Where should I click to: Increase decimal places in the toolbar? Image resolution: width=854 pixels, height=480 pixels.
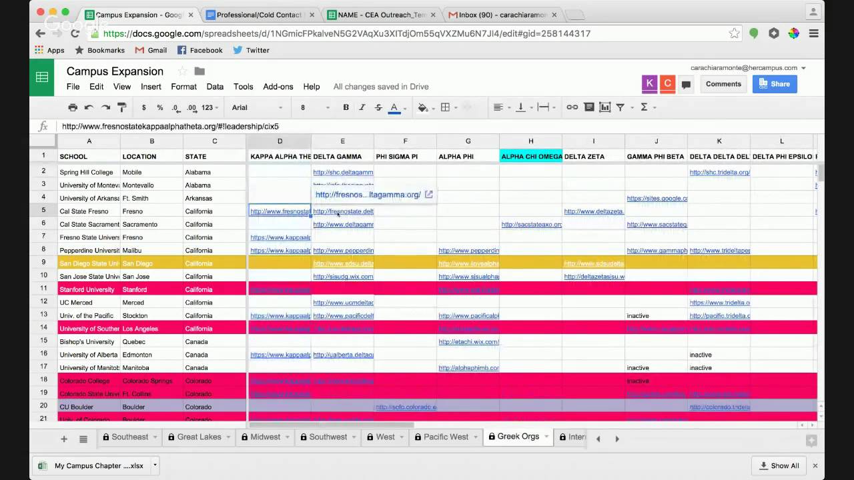pyautogui.click(x=191, y=107)
